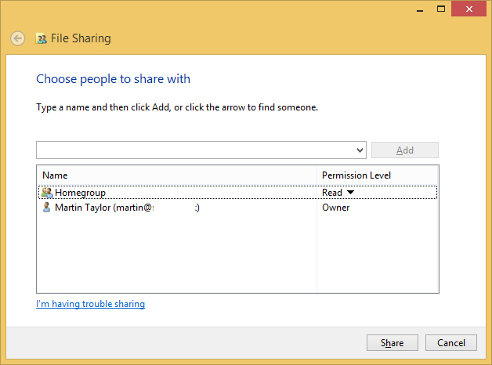Cancel the file sharing dialog
492x365 pixels.
pos(450,343)
